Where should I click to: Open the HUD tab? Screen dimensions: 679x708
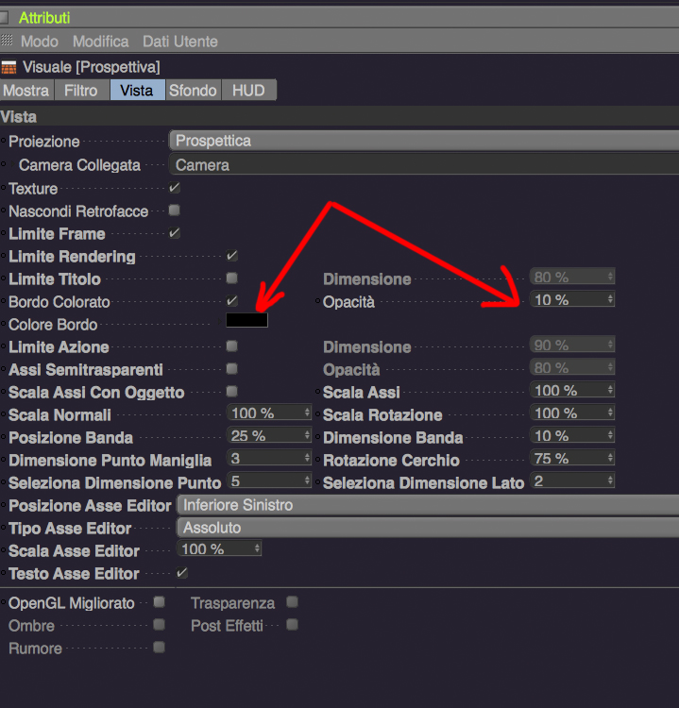point(248,90)
